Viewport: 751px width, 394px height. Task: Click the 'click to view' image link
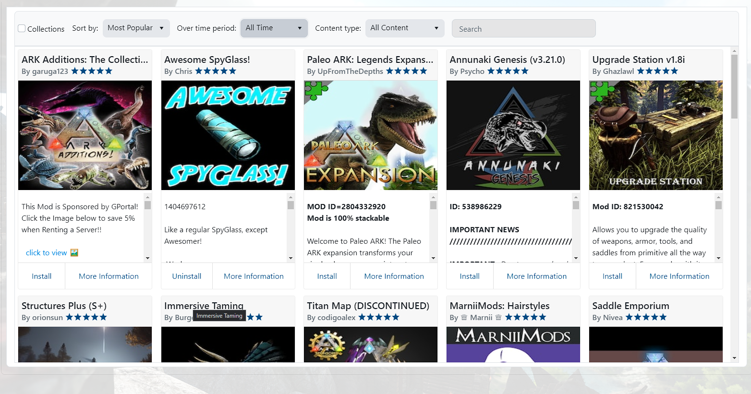click(x=46, y=252)
